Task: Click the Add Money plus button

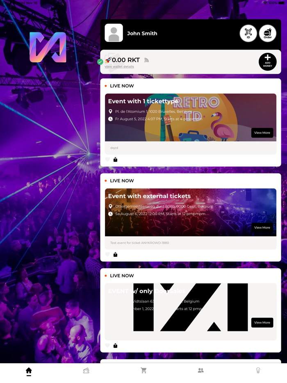Action: [267, 62]
